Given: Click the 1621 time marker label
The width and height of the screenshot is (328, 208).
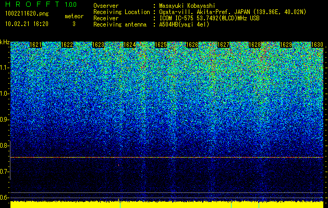Looking at the screenshot, I should pyautogui.click(x=36, y=45).
